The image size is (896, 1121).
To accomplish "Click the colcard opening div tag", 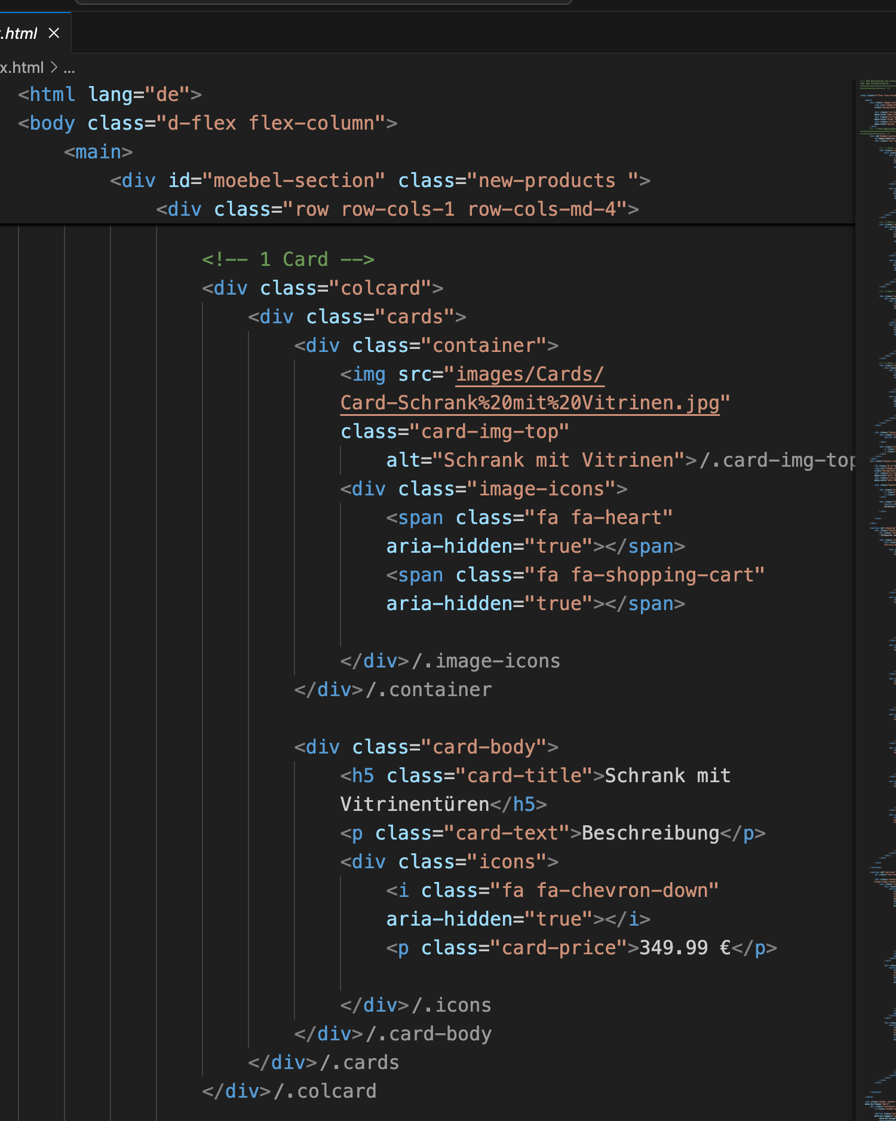I will click(x=323, y=288).
